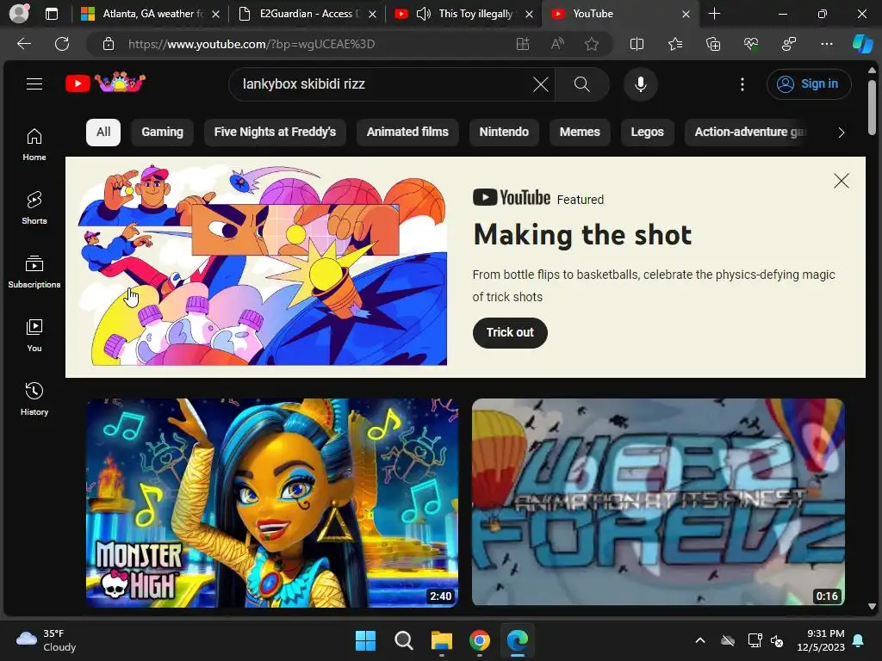882x661 pixels.
Task: Click the page vertical scrollbar thumb
Action: (872, 107)
